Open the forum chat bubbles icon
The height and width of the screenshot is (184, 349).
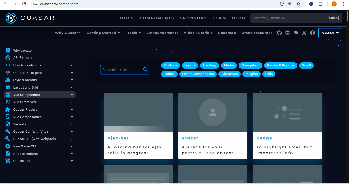pos(296,33)
